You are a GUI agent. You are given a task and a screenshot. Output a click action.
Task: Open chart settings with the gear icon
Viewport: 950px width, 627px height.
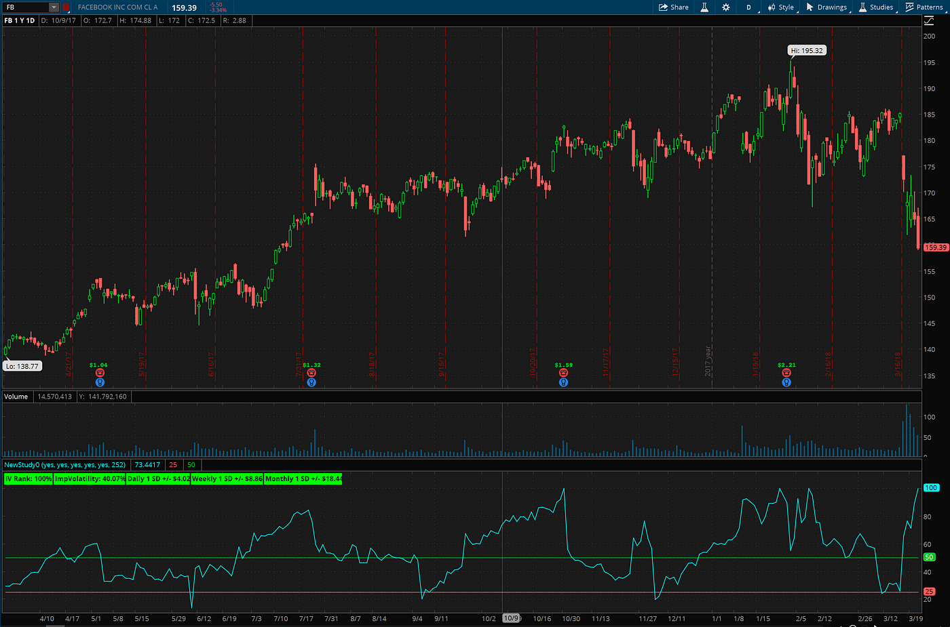point(726,7)
